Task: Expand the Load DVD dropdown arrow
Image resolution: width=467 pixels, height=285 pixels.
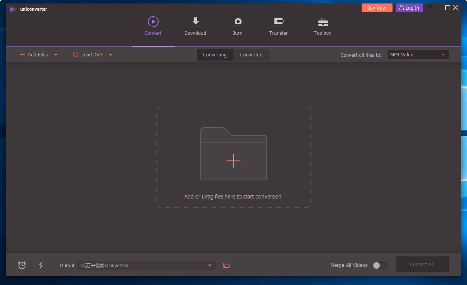Action: pos(110,55)
